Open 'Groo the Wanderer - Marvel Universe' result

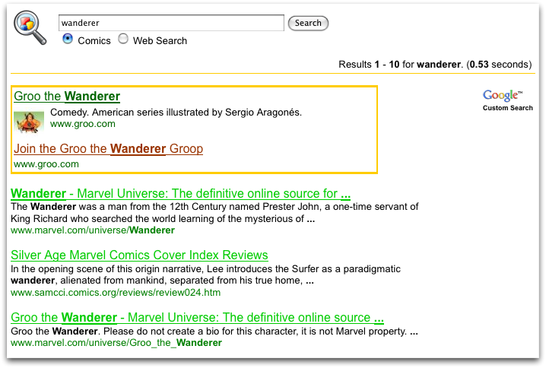click(x=197, y=317)
